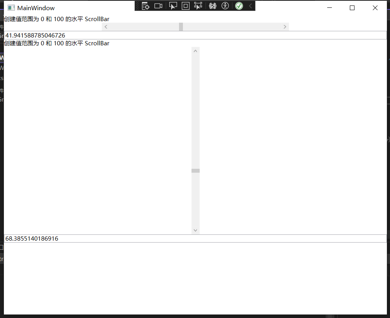Open Live Visual Tree debug icon
The image size is (390, 318).
(x=145, y=6)
